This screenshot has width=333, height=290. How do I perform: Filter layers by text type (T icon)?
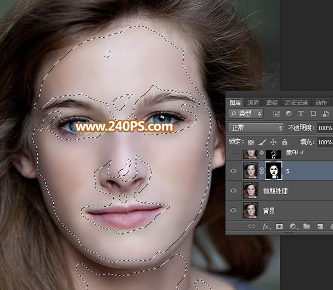301,114
